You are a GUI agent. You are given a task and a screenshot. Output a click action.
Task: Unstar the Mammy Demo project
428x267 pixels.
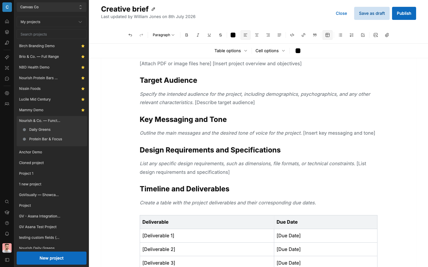[83, 110]
